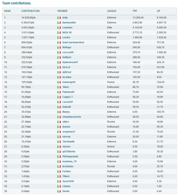
Task: Open the delly member profile link
Action: pyautogui.click(x=65, y=18)
